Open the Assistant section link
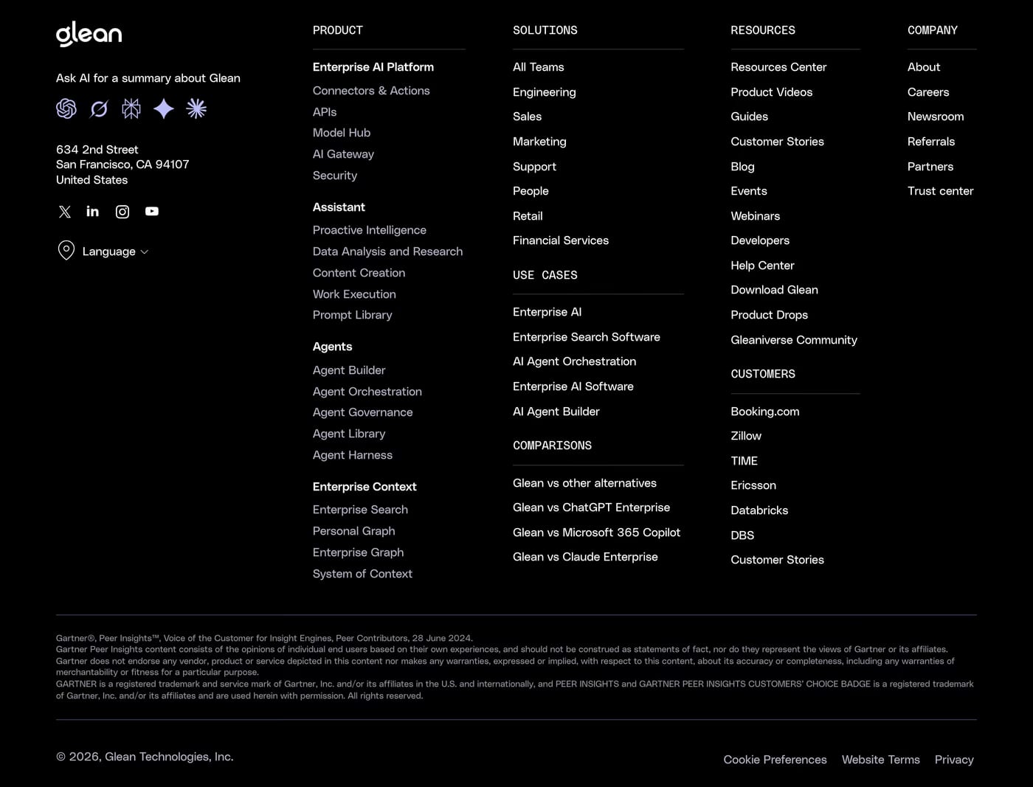1033x787 pixels. (339, 207)
